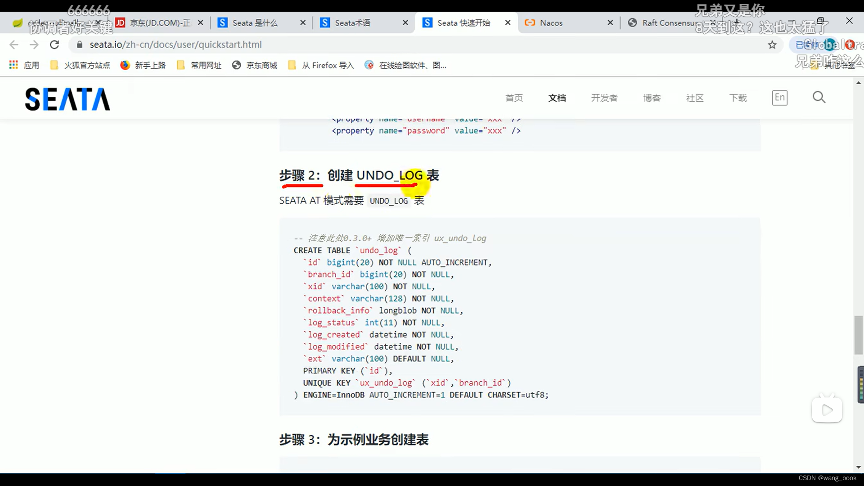
Task: Go back with browser back arrow
Action: click(x=14, y=45)
